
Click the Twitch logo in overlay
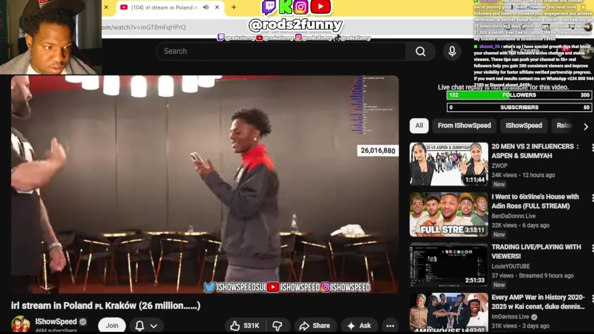tap(269, 7)
